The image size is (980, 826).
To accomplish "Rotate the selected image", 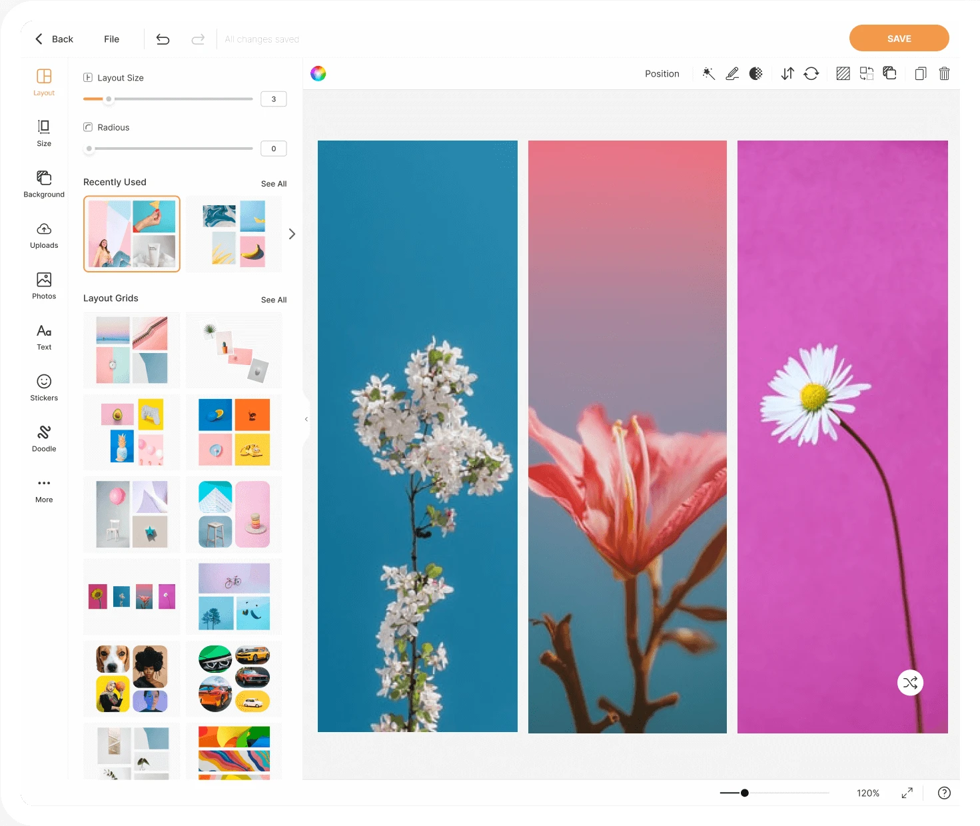I will (x=811, y=73).
